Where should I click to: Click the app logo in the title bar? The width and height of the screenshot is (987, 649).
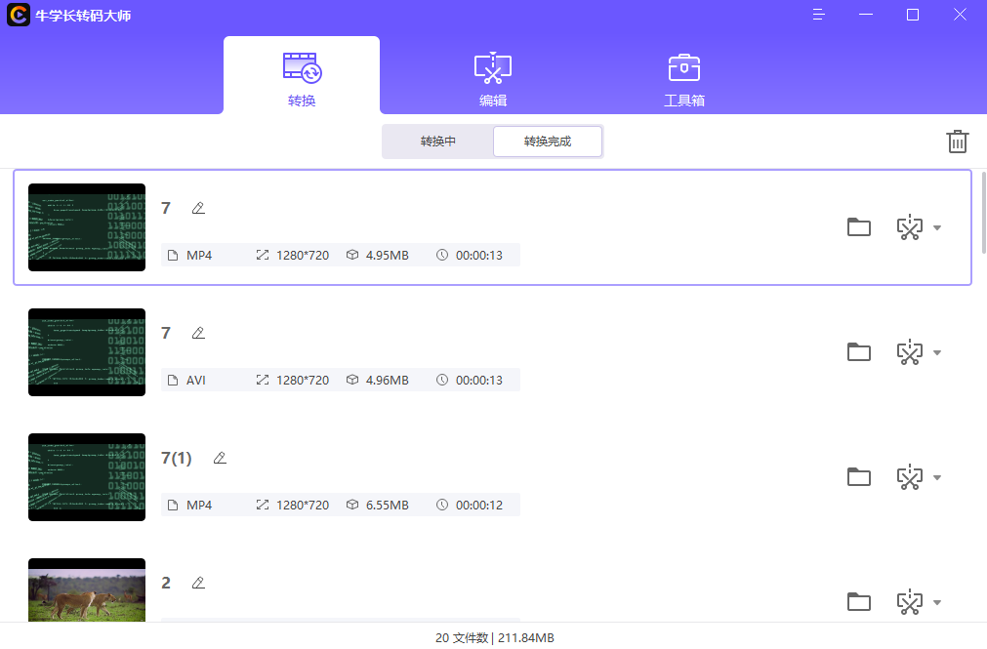(x=18, y=15)
